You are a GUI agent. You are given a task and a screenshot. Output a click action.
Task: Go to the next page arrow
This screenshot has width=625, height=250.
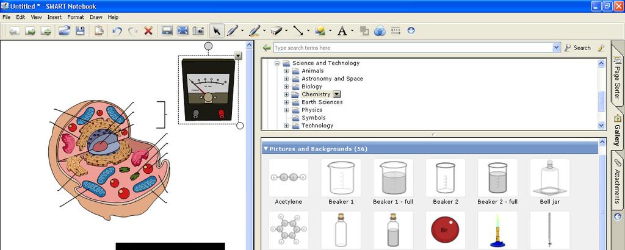pos(30,30)
